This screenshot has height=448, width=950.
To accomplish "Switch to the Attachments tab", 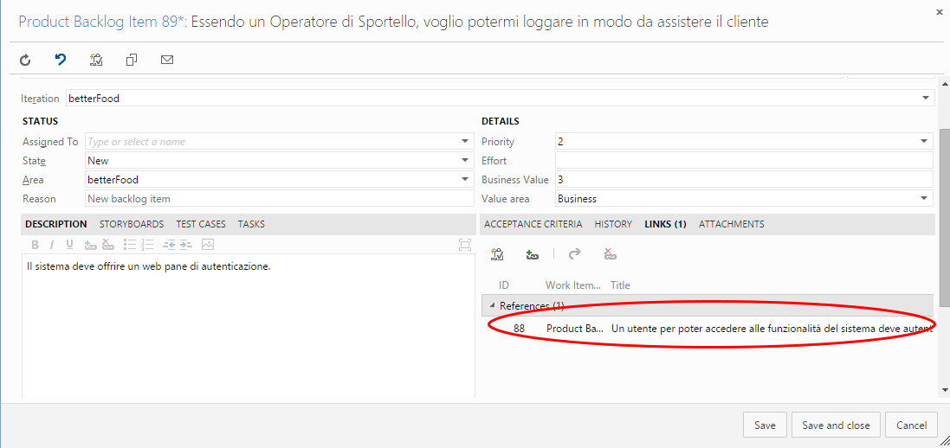I will pos(731,224).
